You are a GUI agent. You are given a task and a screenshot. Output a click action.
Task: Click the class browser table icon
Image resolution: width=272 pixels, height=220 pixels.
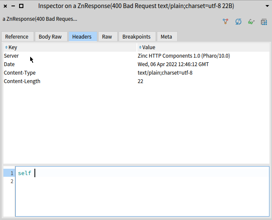click(x=264, y=22)
